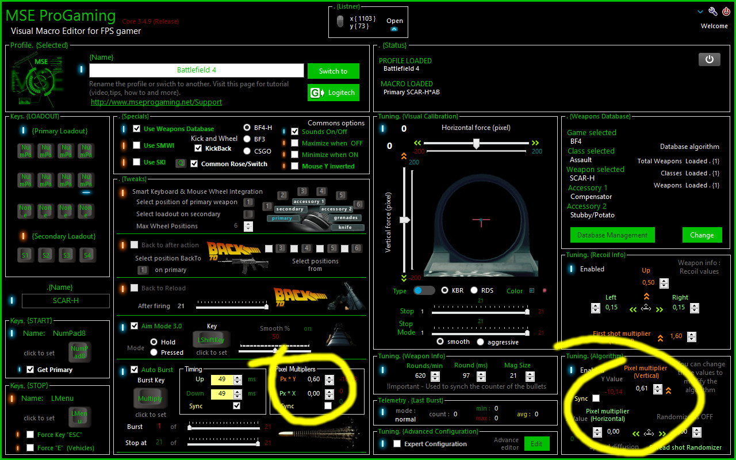The image size is (736, 460).
Task: Enable the Use SMWI checkbox
Action: click(137, 145)
